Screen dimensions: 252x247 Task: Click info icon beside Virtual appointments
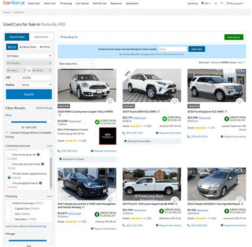(x=40, y=183)
